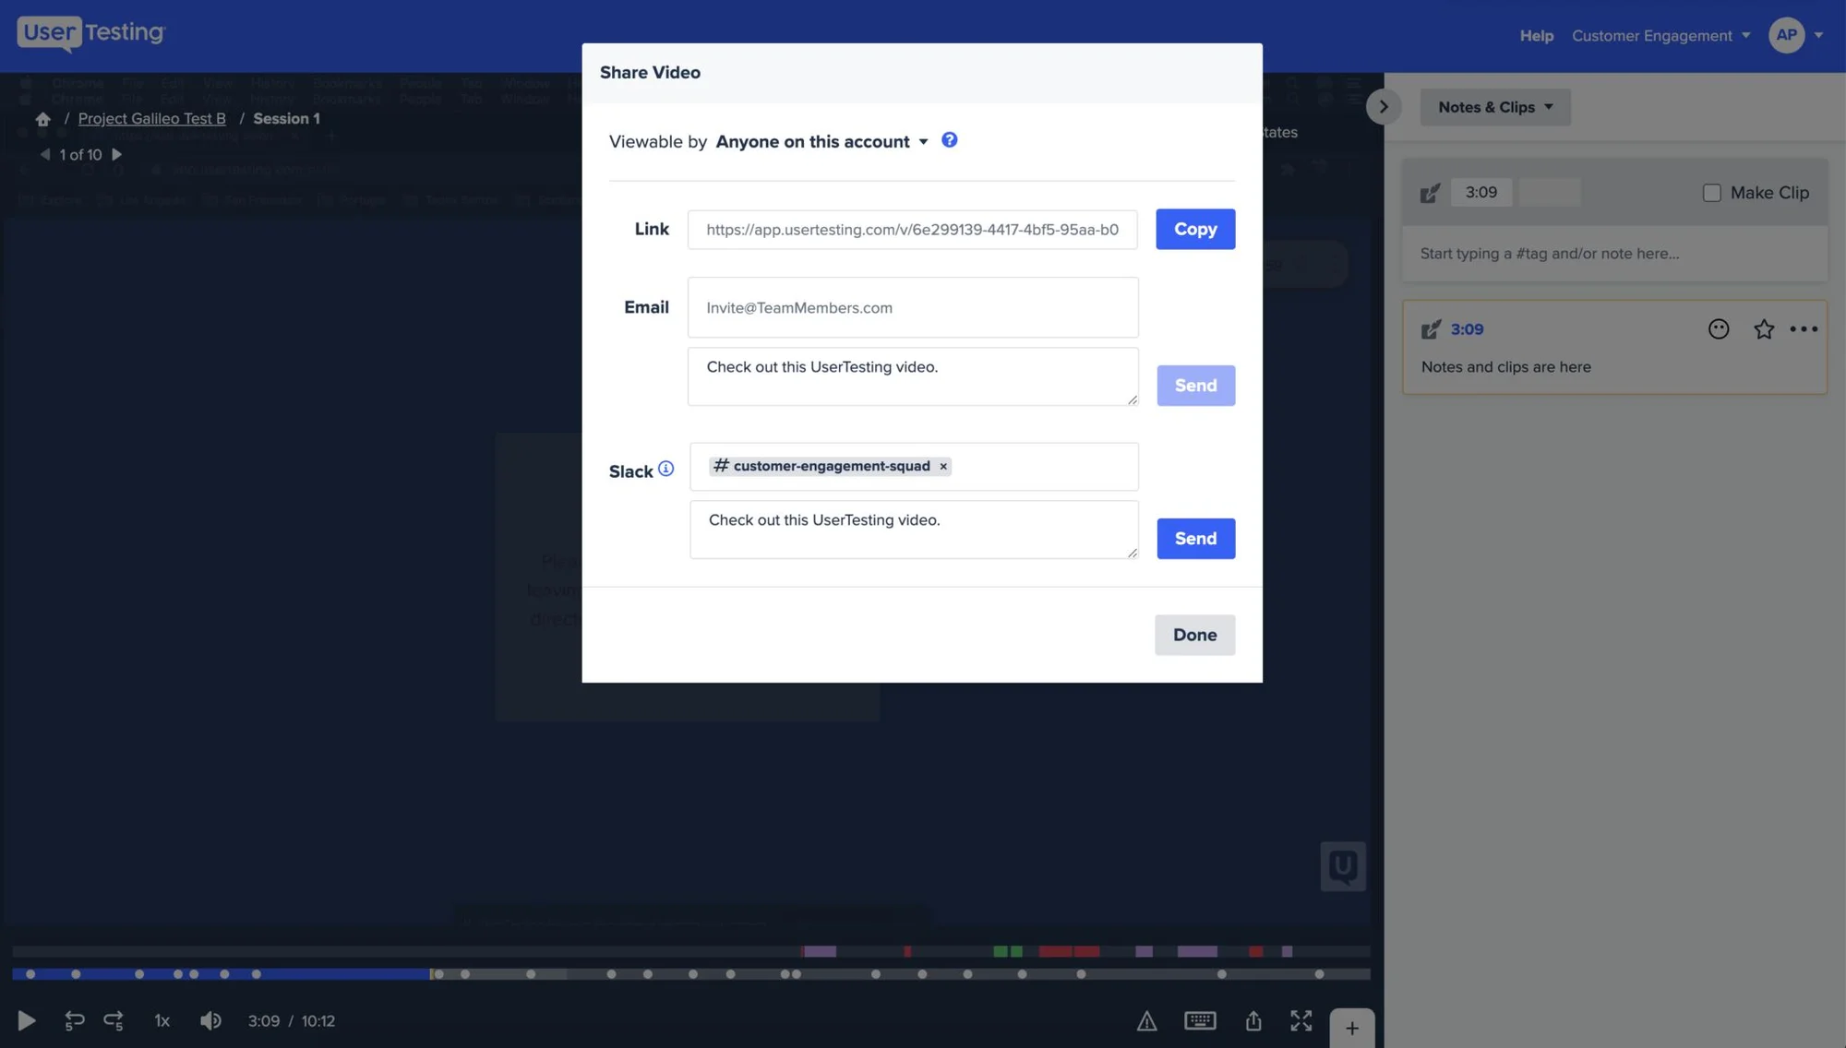Go to the home icon in breadcrumb

point(42,119)
